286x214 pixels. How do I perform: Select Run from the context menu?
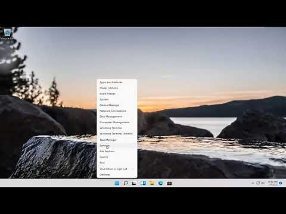coord(117,163)
